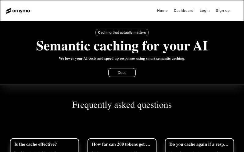Click the 'We lower your AI costs' subtitle
Image resolution: width=244 pixels, height=152 pixels.
(x=122, y=58)
